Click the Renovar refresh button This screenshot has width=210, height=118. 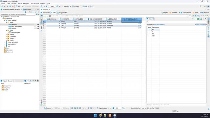[x=48, y=108]
